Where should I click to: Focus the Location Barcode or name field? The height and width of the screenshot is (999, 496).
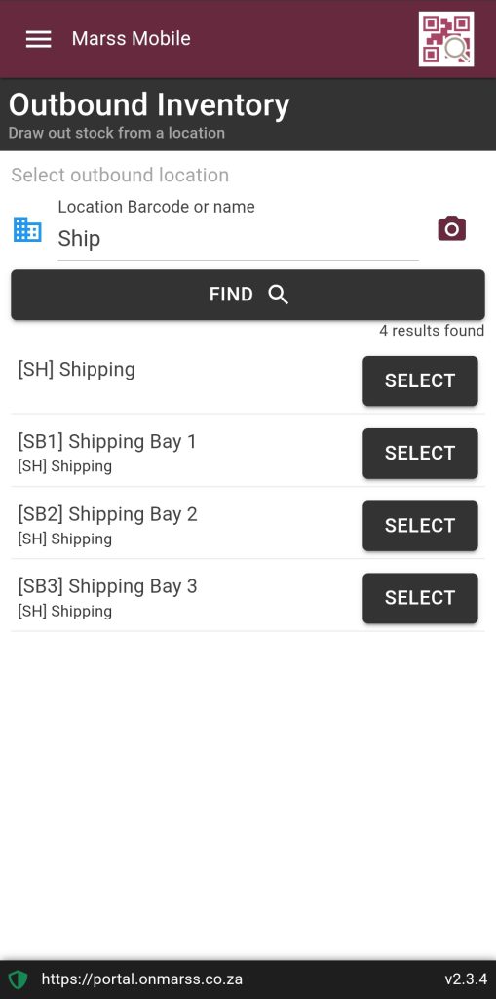click(238, 239)
